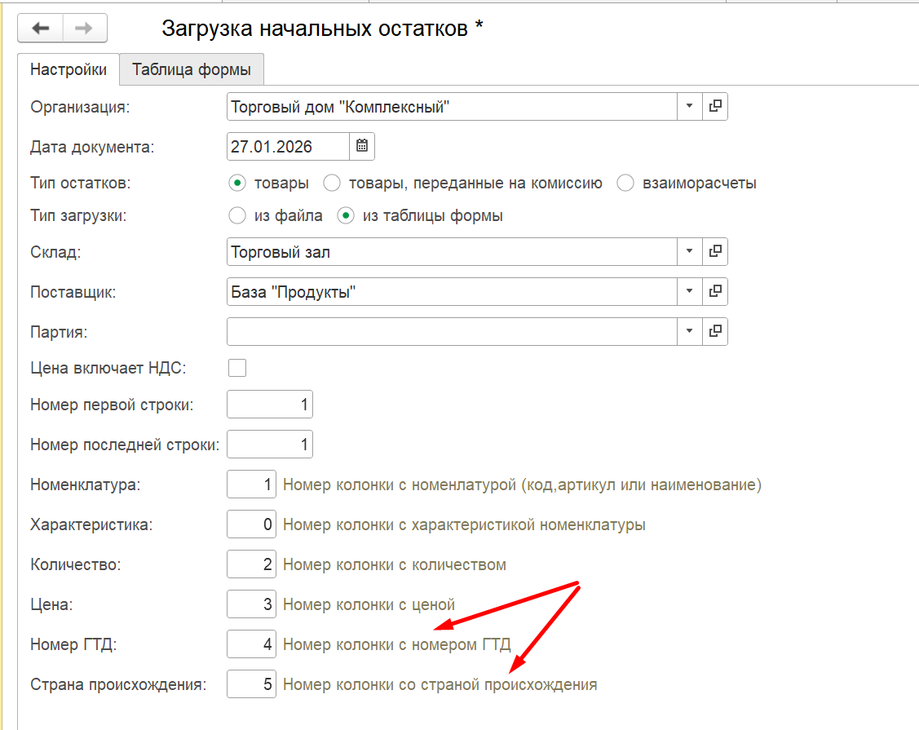Go forward with the right arrow button

pyautogui.click(x=85, y=29)
